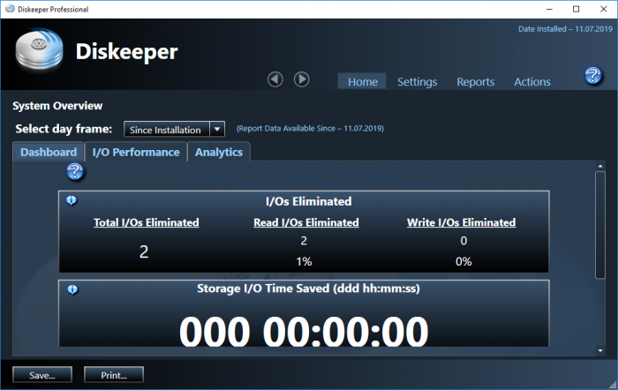Open the Actions menu

pos(532,81)
